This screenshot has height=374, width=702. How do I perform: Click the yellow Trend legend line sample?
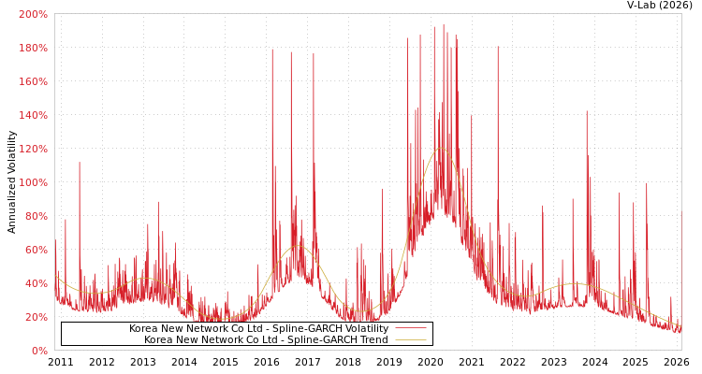tap(410, 340)
